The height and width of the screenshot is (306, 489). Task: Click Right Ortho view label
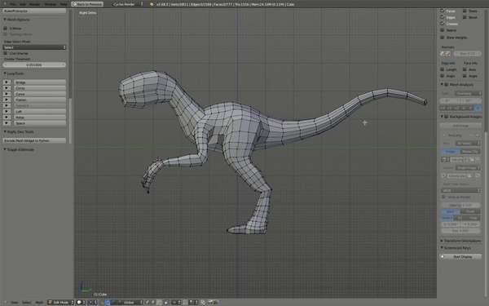(x=87, y=13)
